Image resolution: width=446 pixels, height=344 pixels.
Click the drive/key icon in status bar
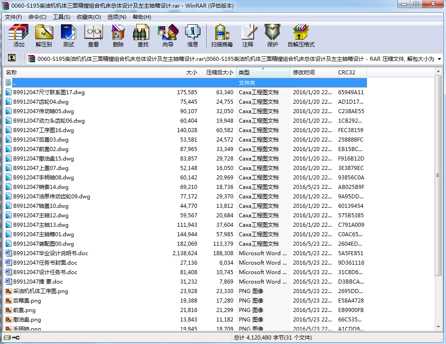pyautogui.click(x=12, y=338)
